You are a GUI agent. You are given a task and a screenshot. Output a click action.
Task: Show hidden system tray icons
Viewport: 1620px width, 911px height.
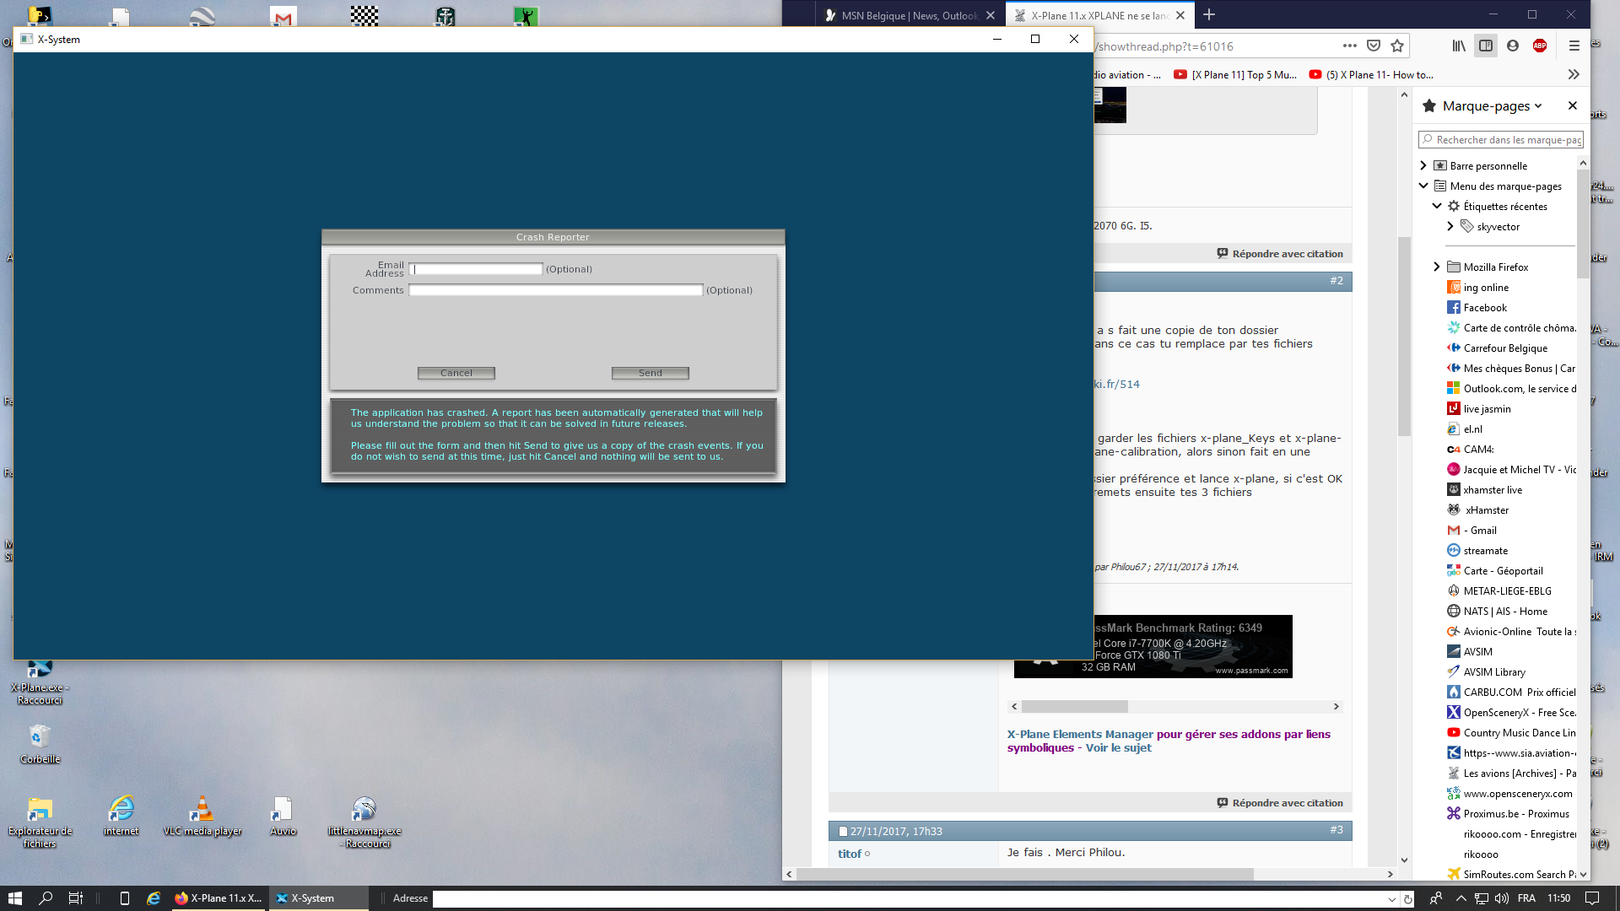click(x=1461, y=898)
